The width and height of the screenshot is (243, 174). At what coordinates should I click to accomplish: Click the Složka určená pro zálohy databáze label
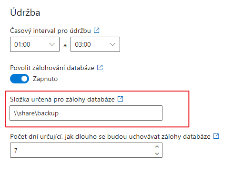click(62, 99)
